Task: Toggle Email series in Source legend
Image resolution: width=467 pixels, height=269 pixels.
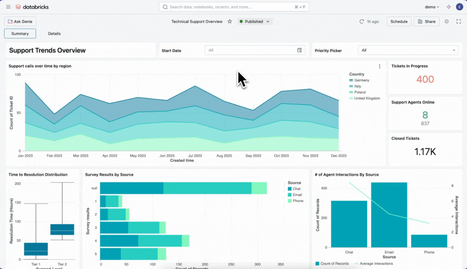Action: click(297, 195)
